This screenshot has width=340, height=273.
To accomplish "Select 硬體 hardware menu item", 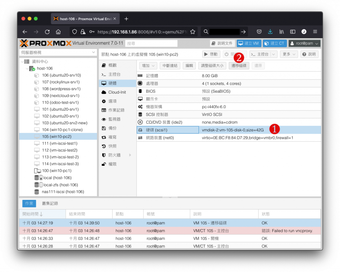I will (x=117, y=83).
